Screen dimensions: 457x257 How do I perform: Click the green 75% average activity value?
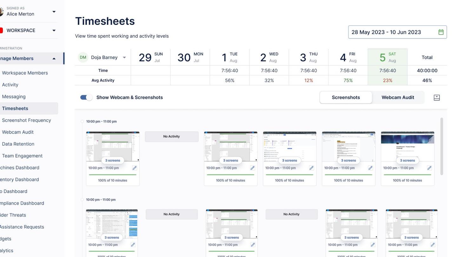click(348, 81)
